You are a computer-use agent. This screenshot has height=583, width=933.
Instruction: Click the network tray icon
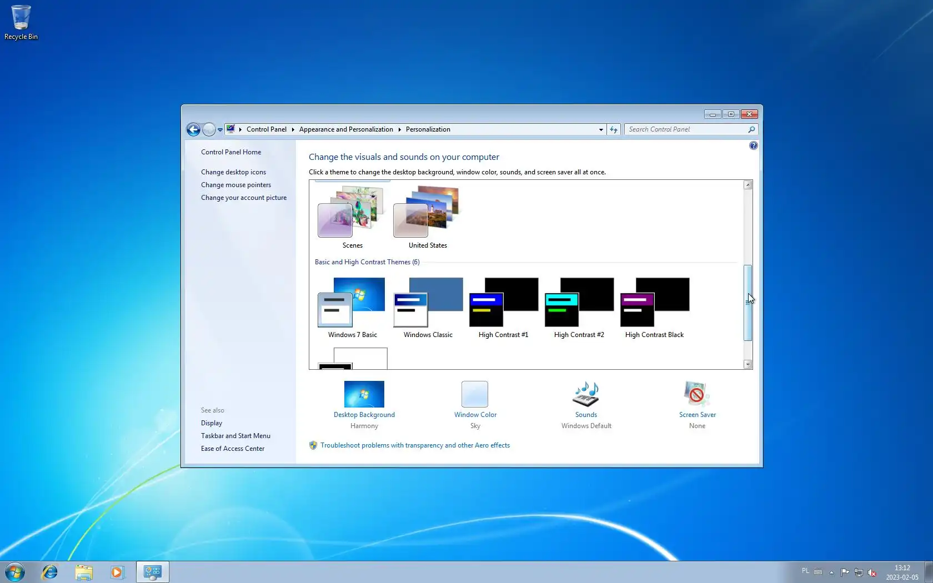859,572
